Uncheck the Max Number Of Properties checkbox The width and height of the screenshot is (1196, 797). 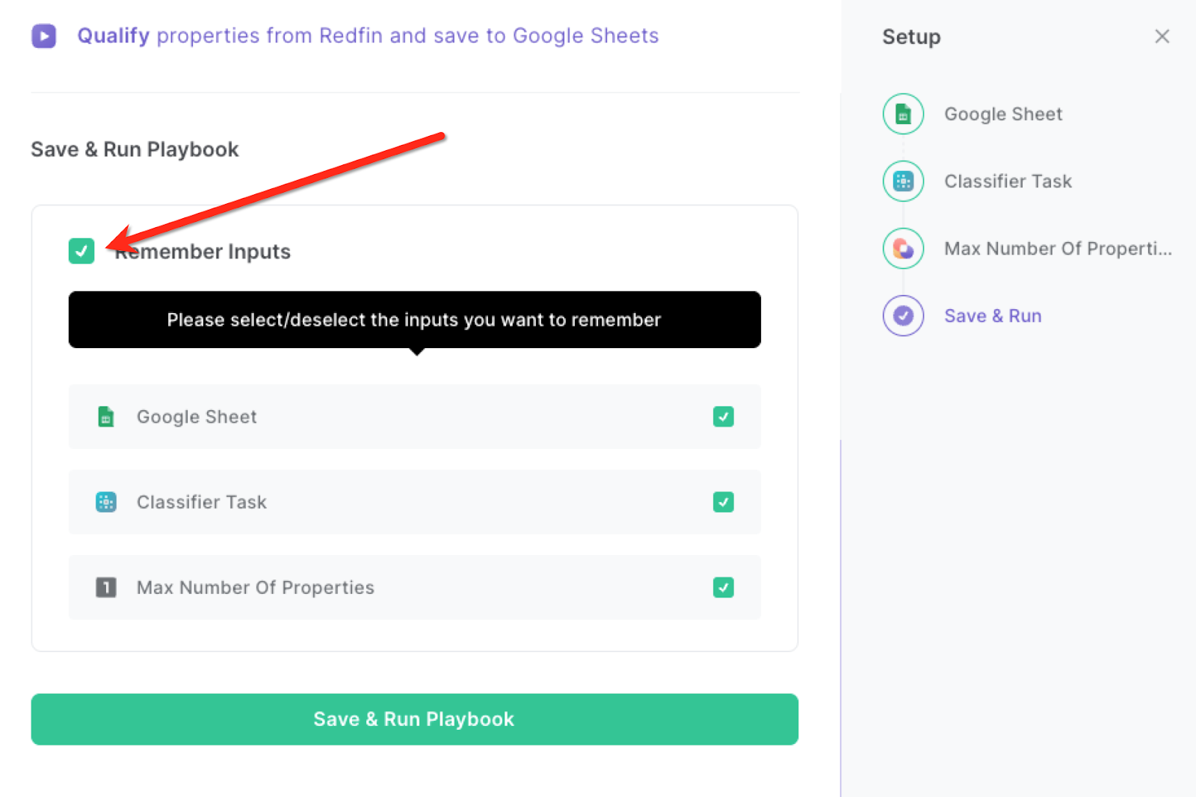(723, 587)
